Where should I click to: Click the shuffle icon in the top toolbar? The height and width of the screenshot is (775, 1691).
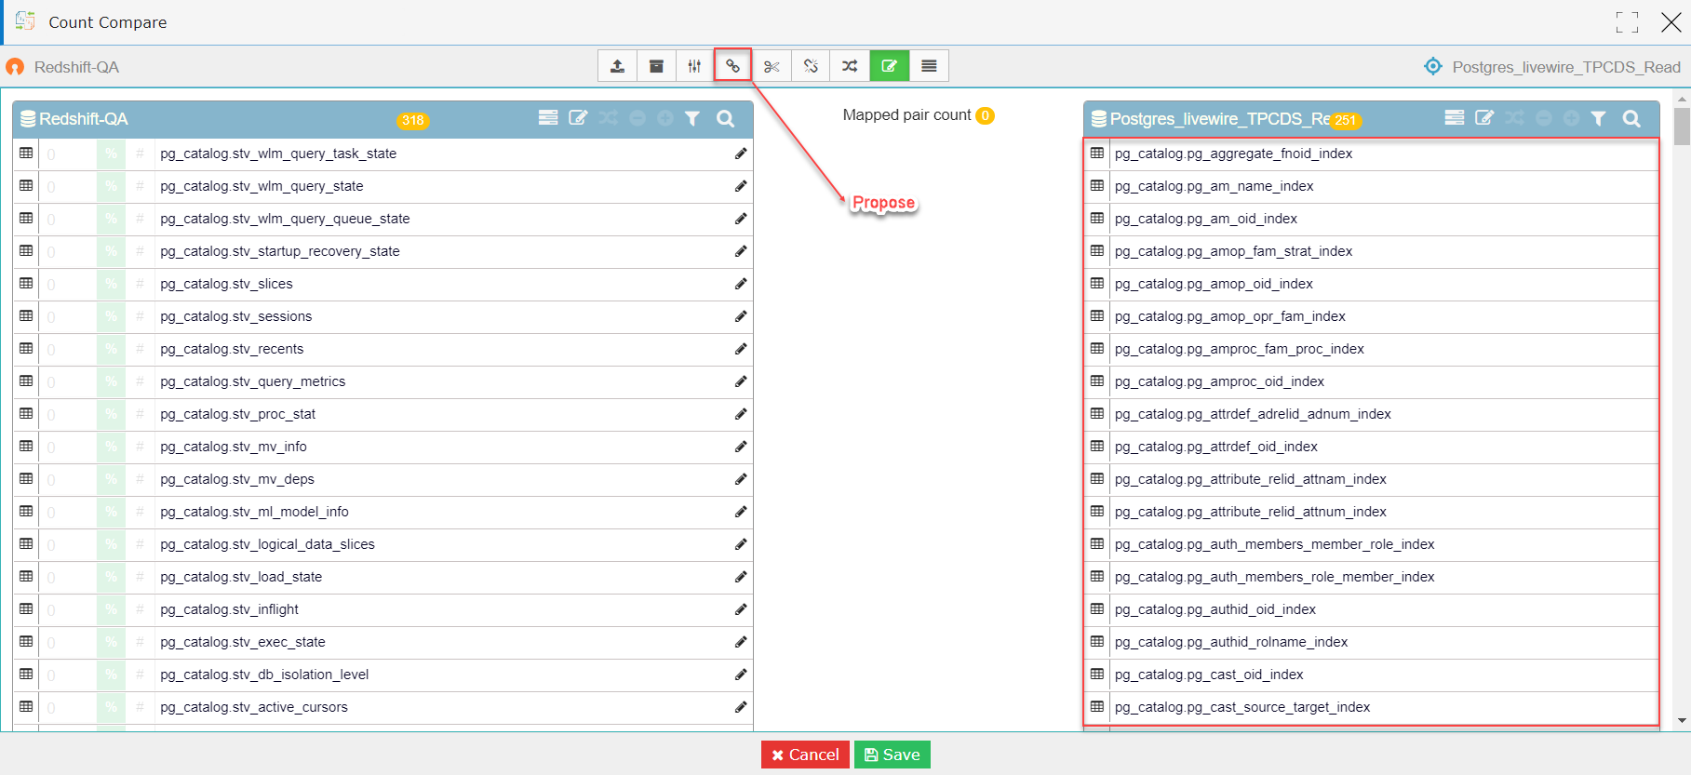[x=850, y=66]
